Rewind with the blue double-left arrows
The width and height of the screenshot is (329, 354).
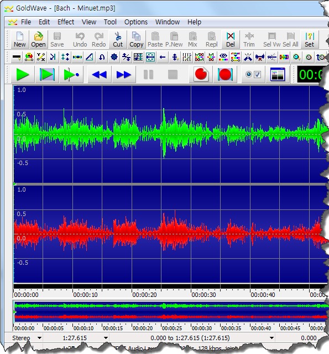[x=100, y=74]
